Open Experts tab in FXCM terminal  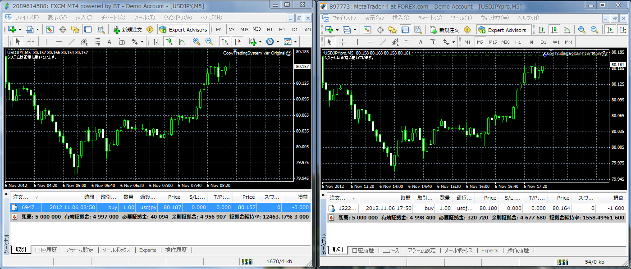148,250
